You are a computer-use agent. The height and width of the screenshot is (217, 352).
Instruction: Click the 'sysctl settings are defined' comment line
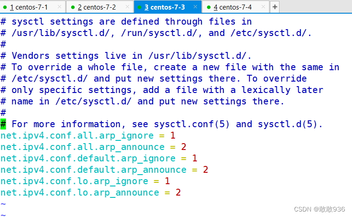coord(126,22)
